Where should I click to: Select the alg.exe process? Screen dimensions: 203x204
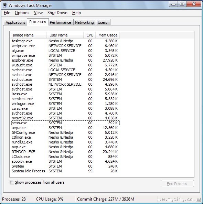pyautogui.click(x=65, y=51)
